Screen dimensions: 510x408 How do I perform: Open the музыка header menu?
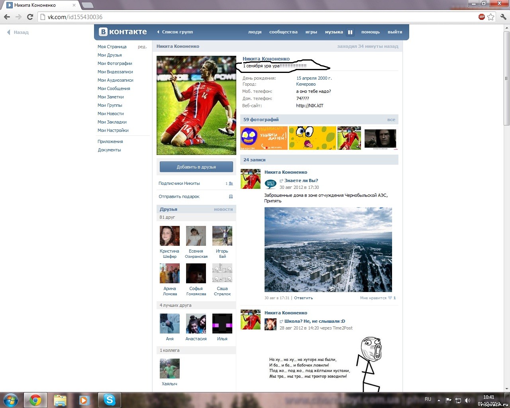point(334,32)
